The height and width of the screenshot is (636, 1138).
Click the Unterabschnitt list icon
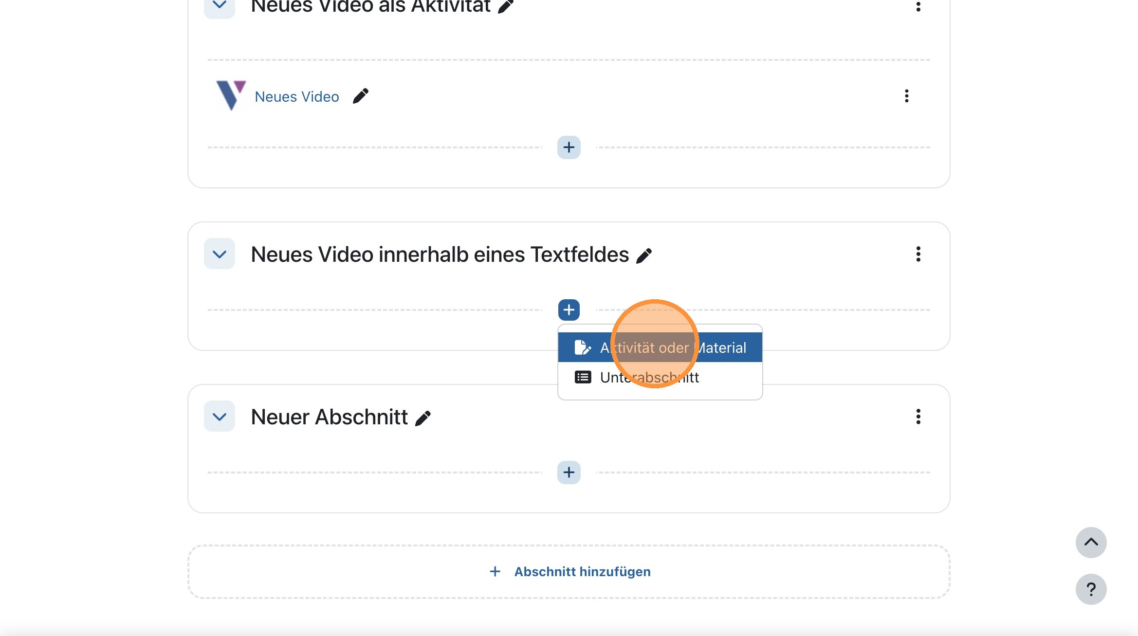pos(582,377)
